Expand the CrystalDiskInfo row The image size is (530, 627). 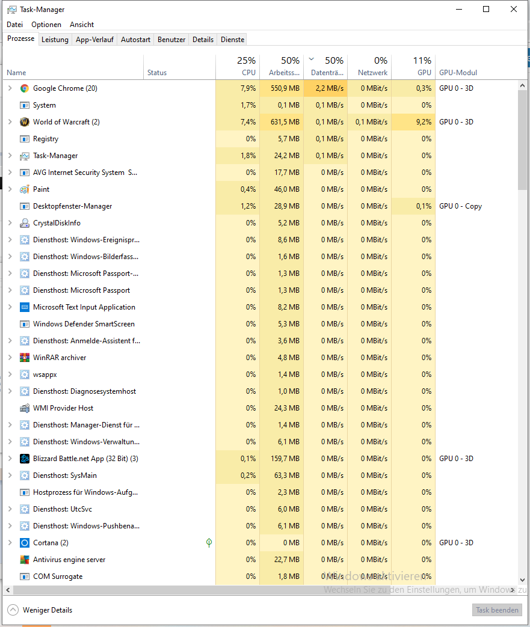tap(10, 223)
